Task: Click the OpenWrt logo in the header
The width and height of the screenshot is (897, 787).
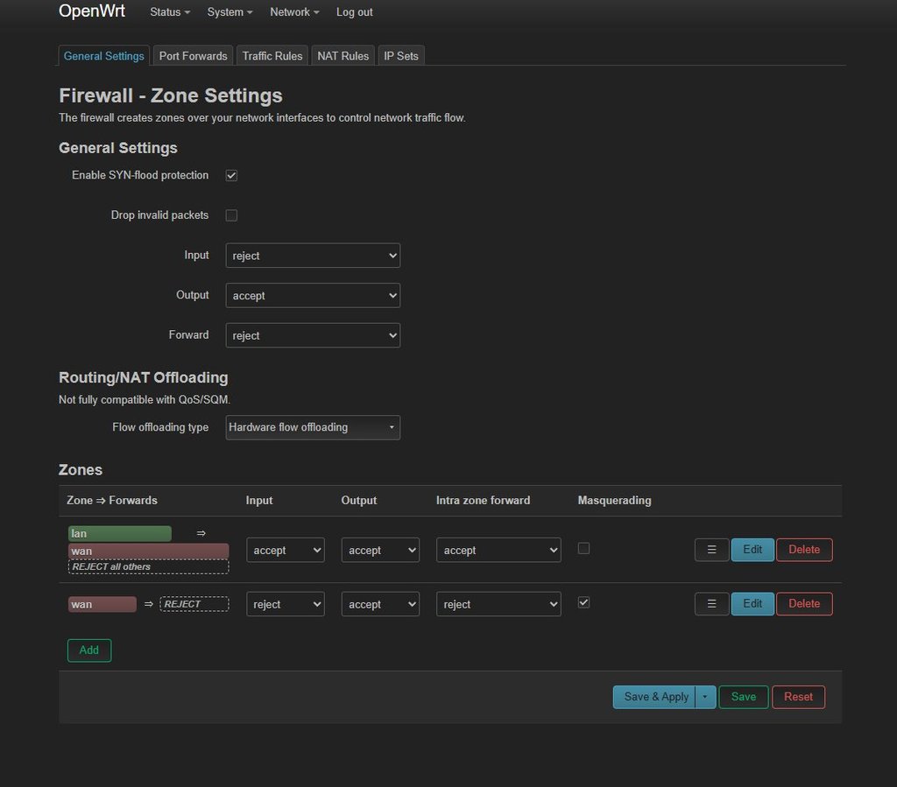Action: pyautogui.click(x=92, y=11)
